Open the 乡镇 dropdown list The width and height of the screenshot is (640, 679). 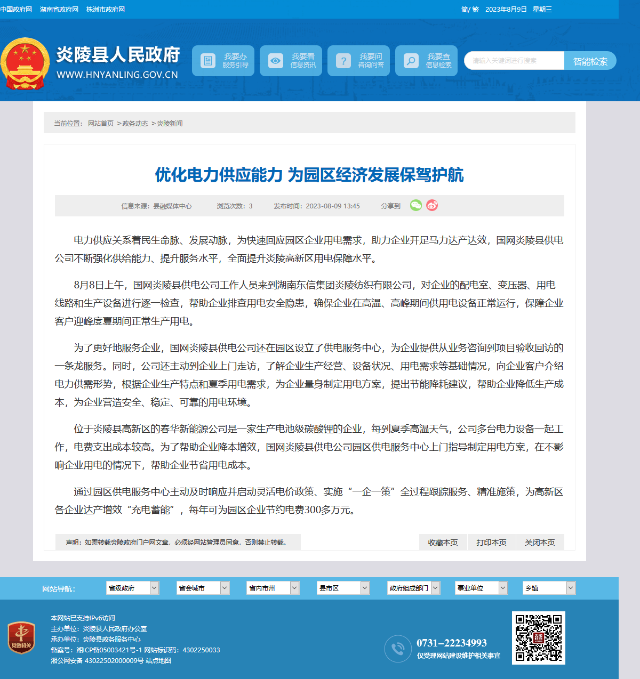pyautogui.click(x=549, y=588)
